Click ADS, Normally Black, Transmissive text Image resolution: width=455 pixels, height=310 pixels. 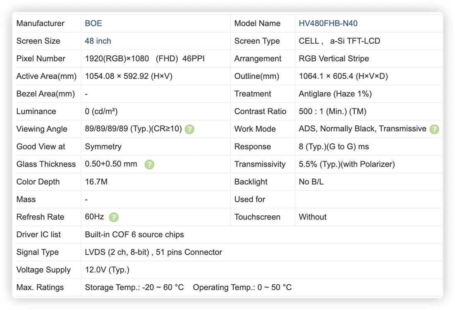coord(362,129)
